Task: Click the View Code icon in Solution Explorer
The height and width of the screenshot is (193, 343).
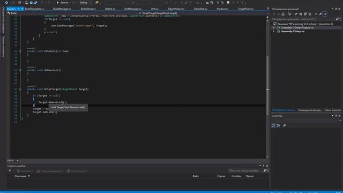Action: click(x=316, y=14)
